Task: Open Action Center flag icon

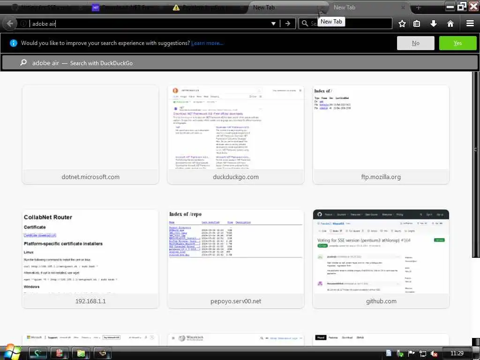Action: (412, 353)
